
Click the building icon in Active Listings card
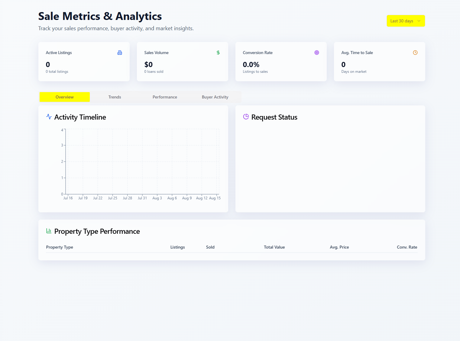(x=120, y=53)
